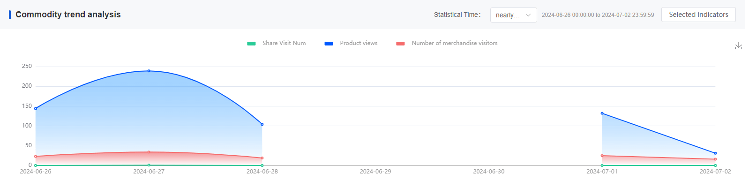Select the Product views point on 2024-07-02
The height and width of the screenshot is (188, 749).
[x=715, y=153]
